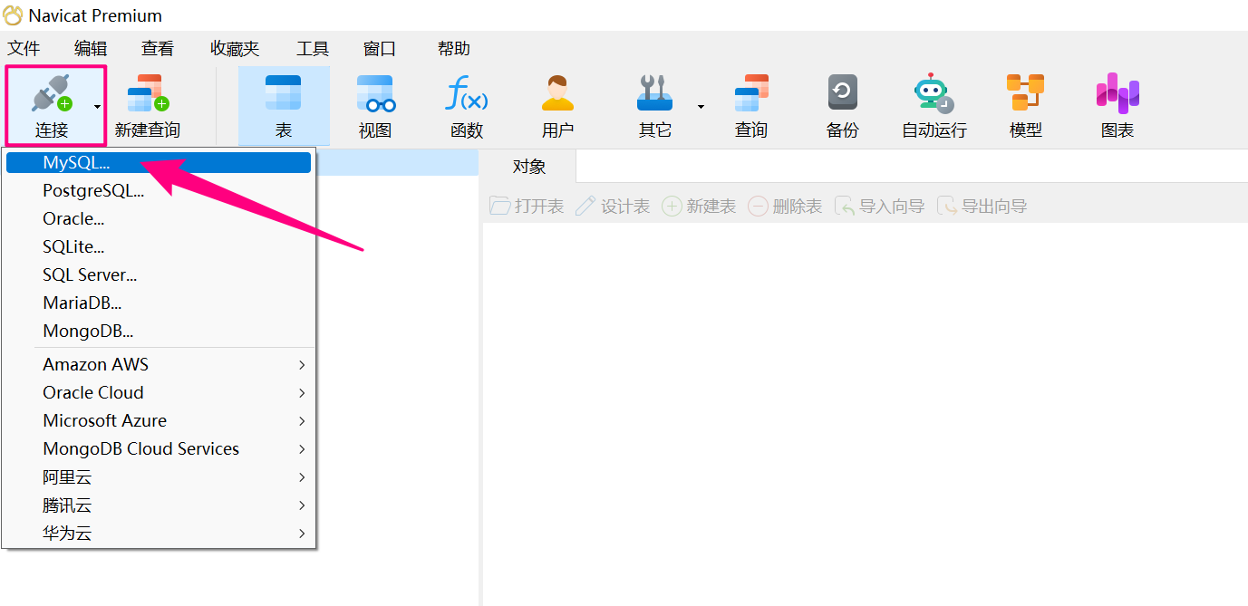Expand the dropdown arrow beside 其它

701,107
